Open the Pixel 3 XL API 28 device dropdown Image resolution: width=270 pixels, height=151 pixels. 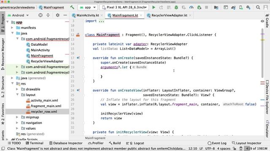click(x=124, y=8)
